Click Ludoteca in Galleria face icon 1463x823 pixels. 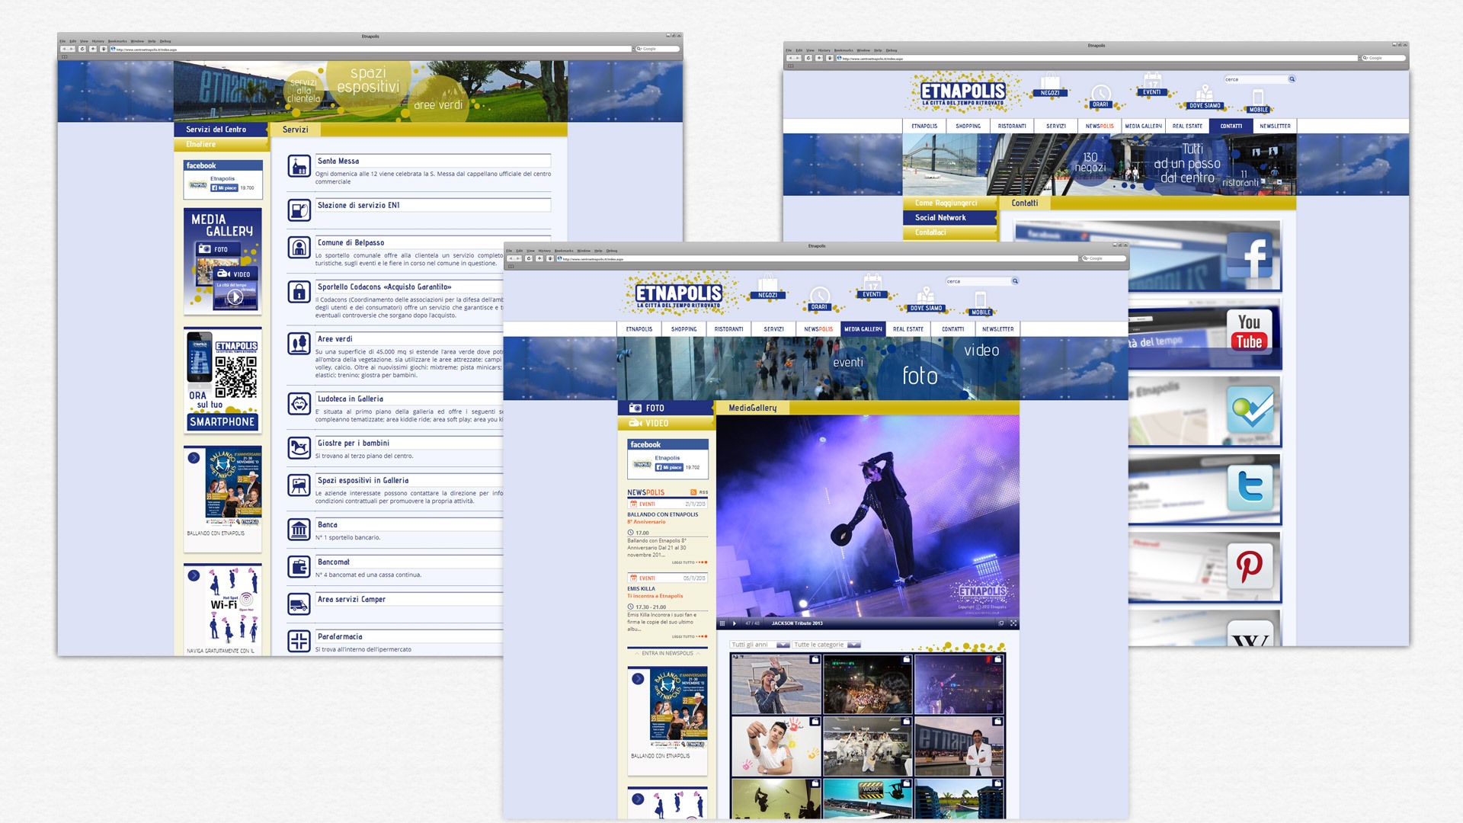299,403
